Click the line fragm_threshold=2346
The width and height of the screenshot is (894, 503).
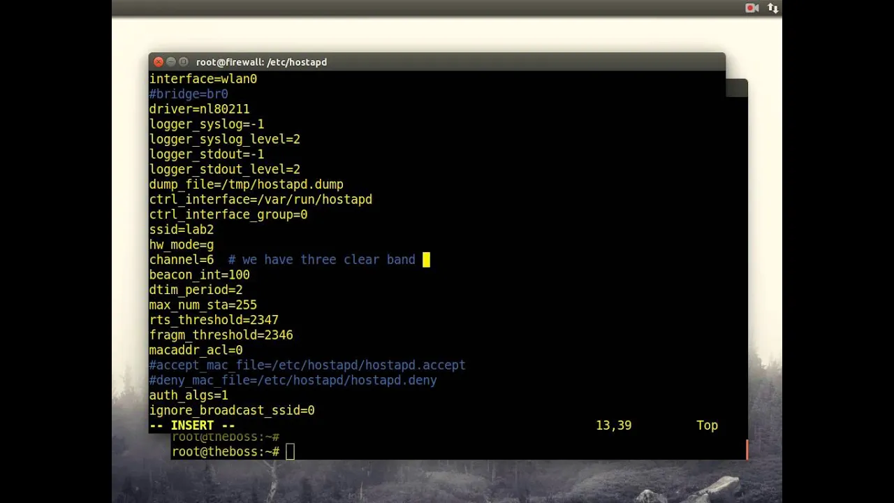221,335
